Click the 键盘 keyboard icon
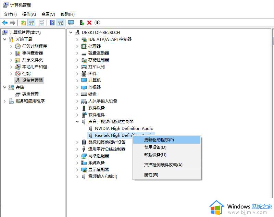The height and width of the screenshot is (217, 274). coord(84,94)
